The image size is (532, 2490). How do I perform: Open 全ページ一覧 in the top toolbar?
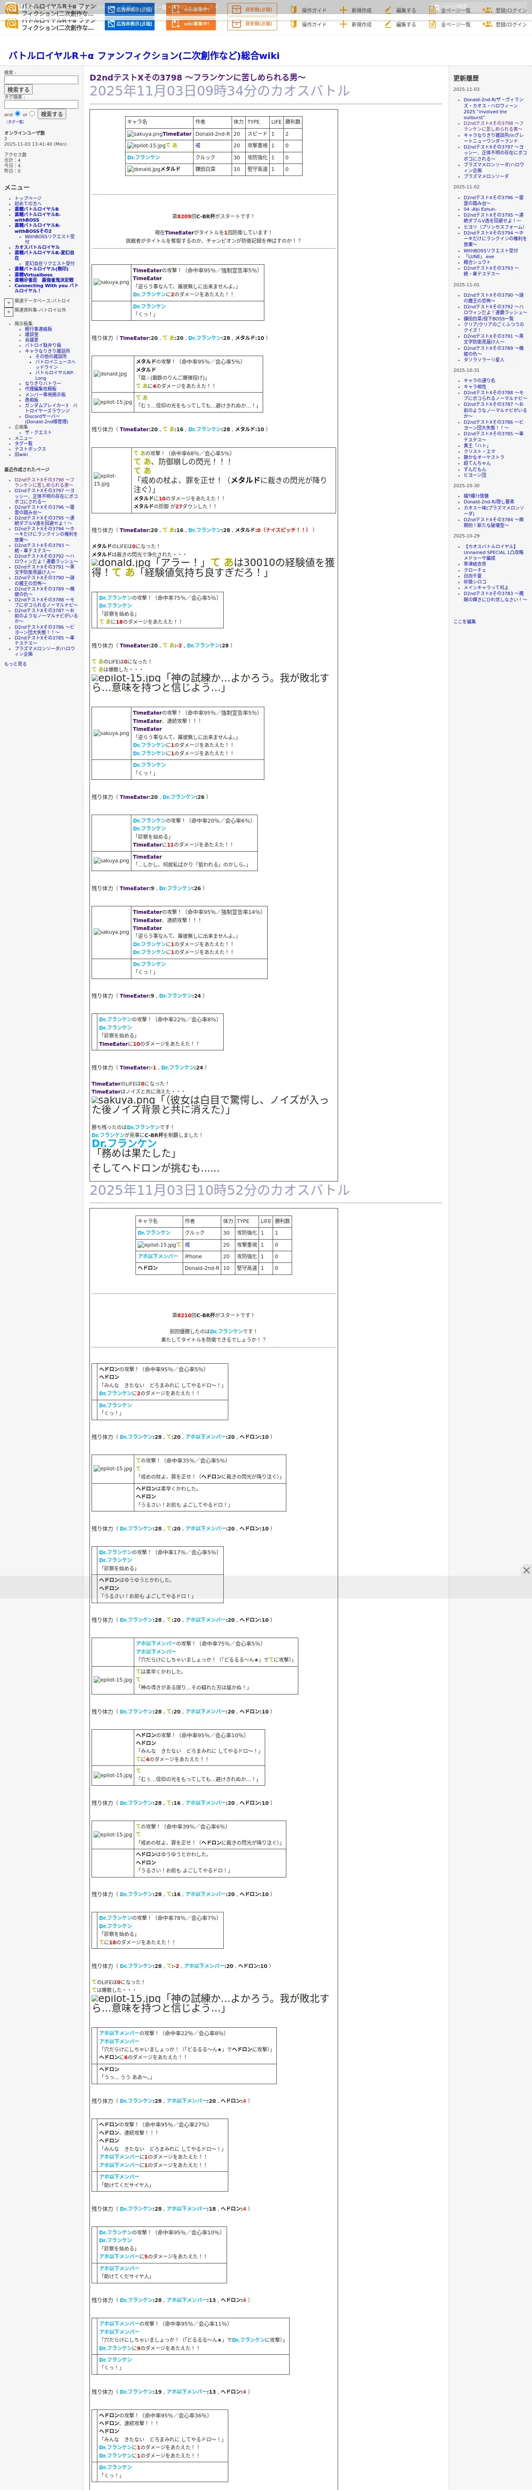coord(450,24)
